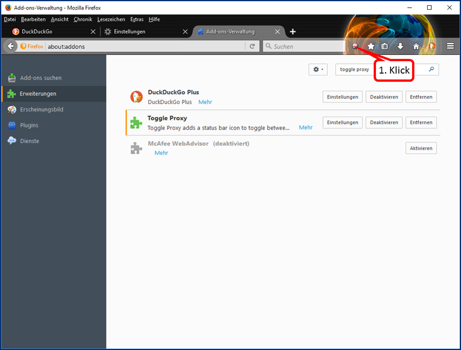Image resolution: width=461 pixels, height=350 pixels.
Task: Click Mehr link for McAfee WebAdvisor
Action: [x=161, y=153]
